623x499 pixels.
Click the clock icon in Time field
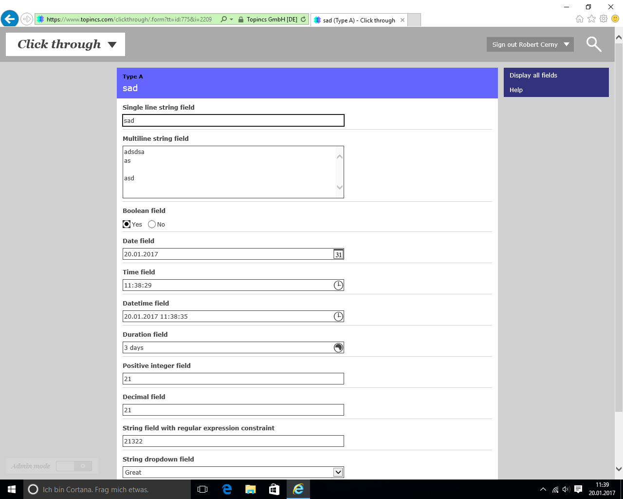click(x=338, y=286)
